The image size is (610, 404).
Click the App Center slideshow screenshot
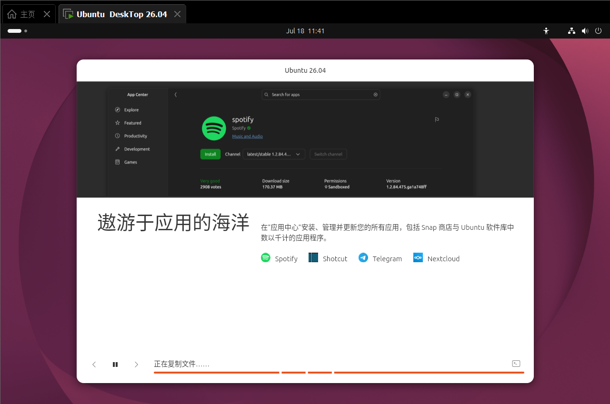coord(305,139)
